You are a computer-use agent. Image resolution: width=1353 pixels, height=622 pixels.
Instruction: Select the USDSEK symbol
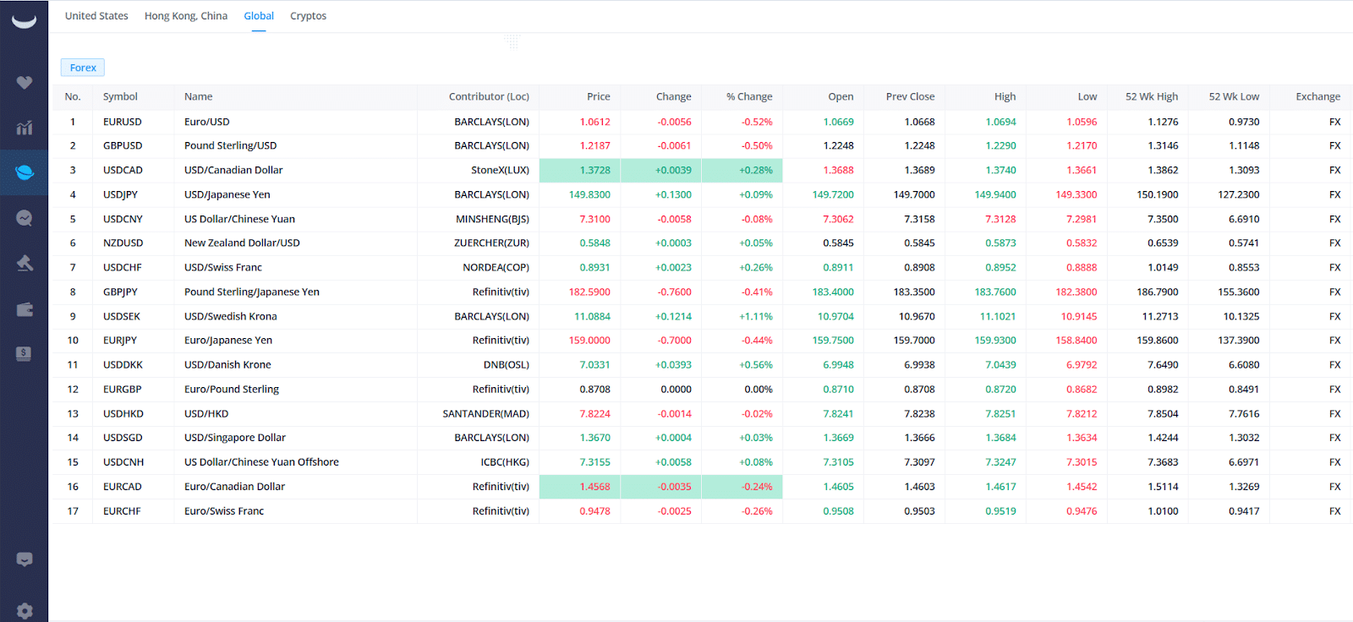pyautogui.click(x=122, y=317)
